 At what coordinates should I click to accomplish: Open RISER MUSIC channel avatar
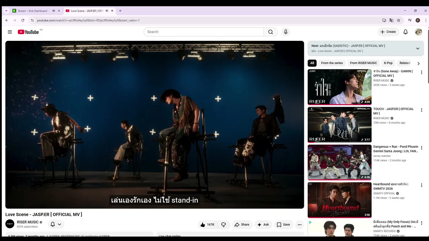pos(10,224)
